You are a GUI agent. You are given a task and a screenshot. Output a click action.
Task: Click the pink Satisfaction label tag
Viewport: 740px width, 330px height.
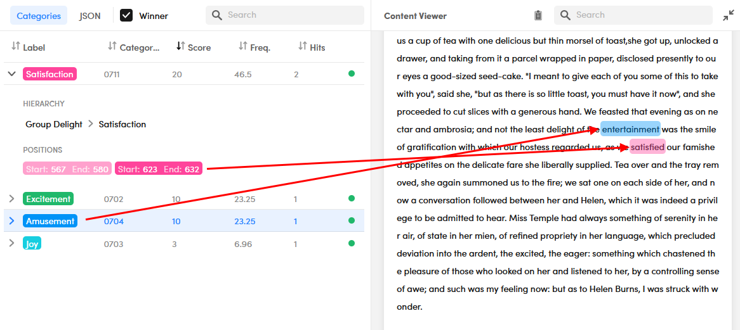pyautogui.click(x=50, y=74)
